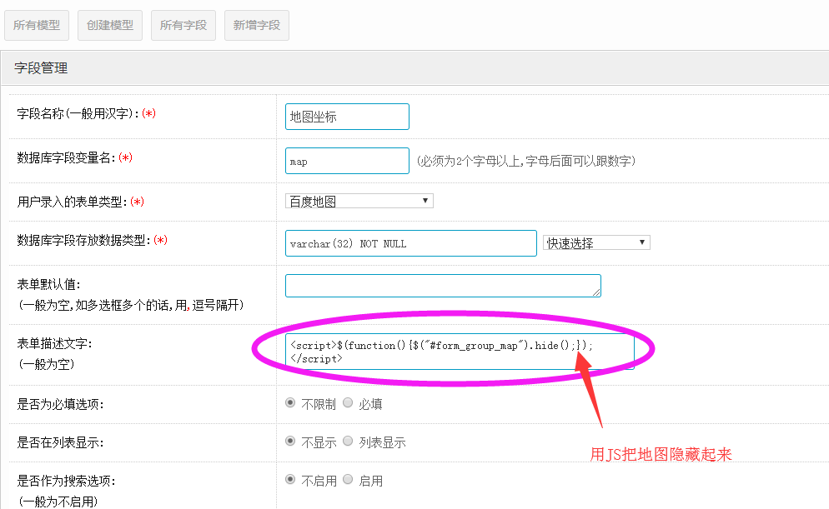Open the 百度地图 form type dropdown
The width and height of the screenshot is (829, 509).
click(x=359, y=201)
